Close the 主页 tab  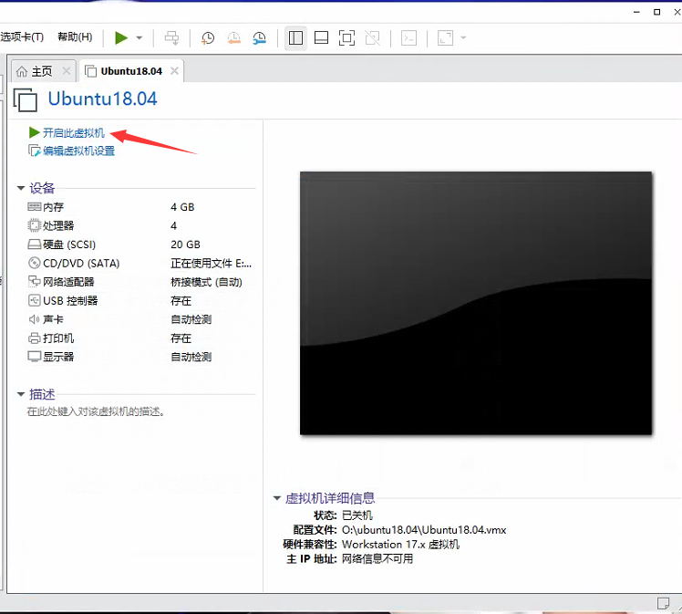(67, 71)
